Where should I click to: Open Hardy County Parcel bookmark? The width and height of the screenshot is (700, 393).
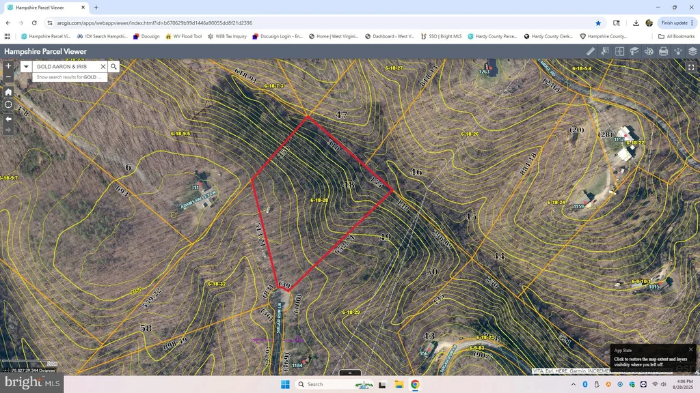492,36
